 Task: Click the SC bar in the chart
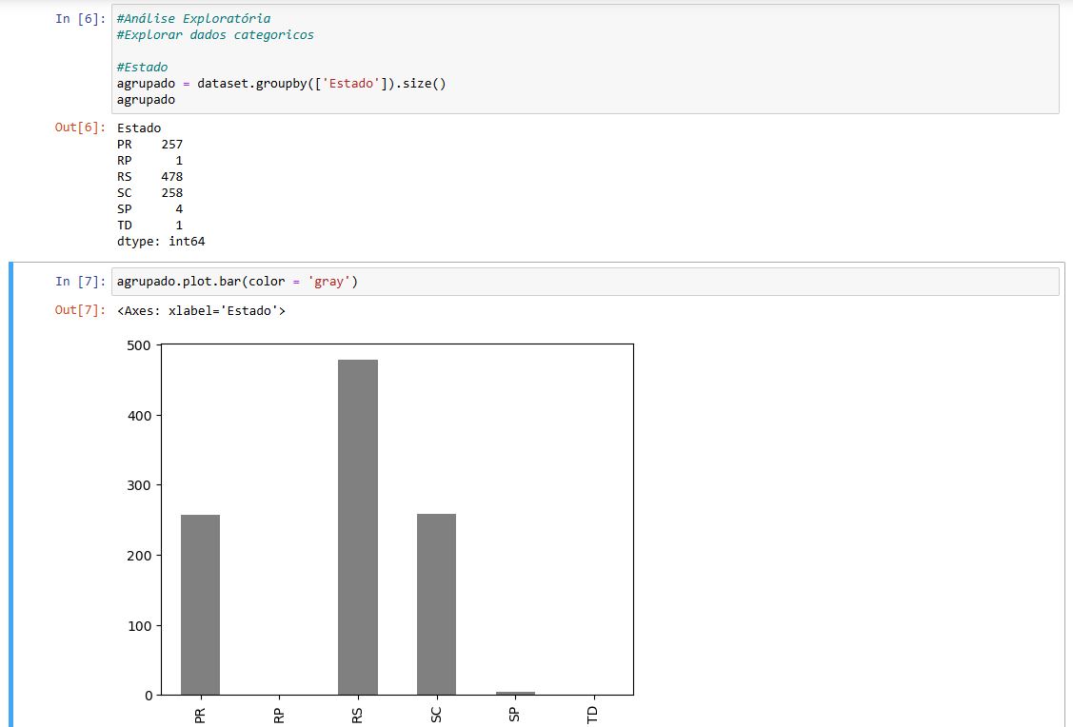pos(436,604)
